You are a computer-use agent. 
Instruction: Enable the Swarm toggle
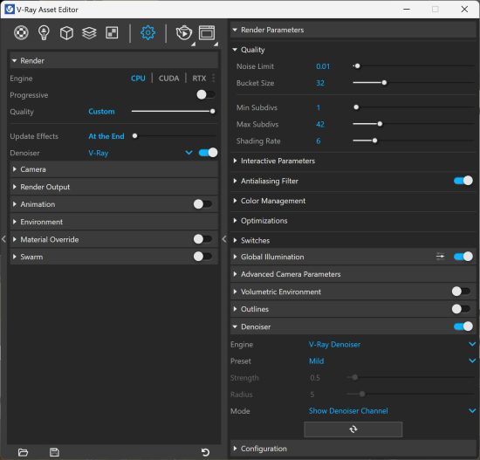tap(202, 257)
